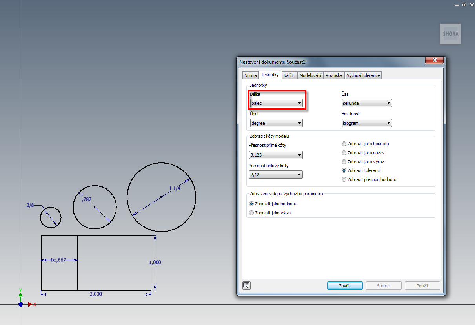Open the Hmotnost kilogram dropdown

click(367, 123)
